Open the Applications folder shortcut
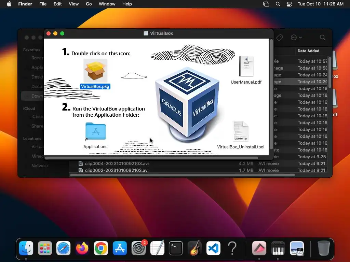 96,131
